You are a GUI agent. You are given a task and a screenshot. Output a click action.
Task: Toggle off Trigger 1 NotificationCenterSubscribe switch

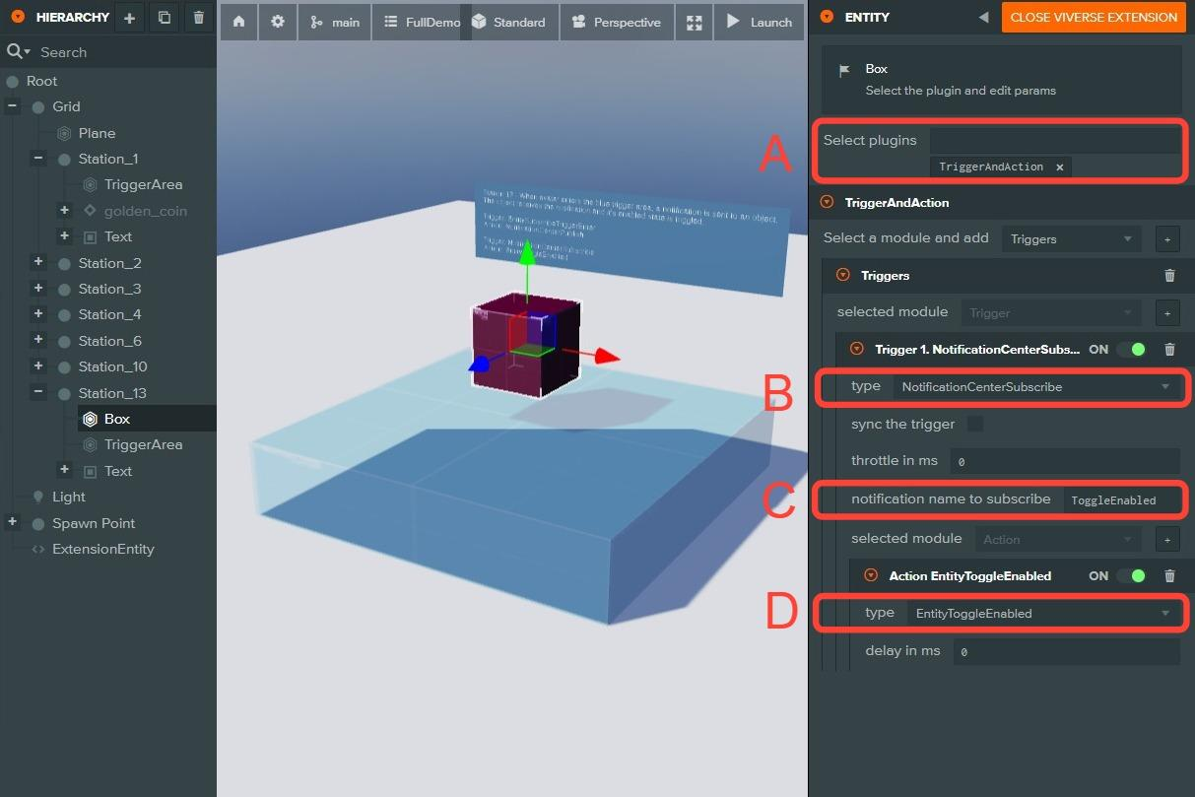[1131, 349]
